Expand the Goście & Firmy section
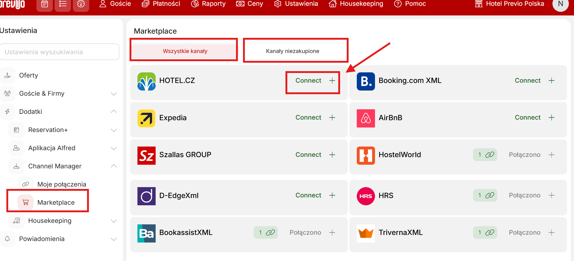Screen dimensions: 574x261 [114, 94]
